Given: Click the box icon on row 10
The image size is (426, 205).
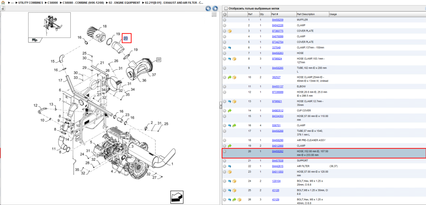Looking at the screenshot, I should pyautogui.click(x=234, y=77).
